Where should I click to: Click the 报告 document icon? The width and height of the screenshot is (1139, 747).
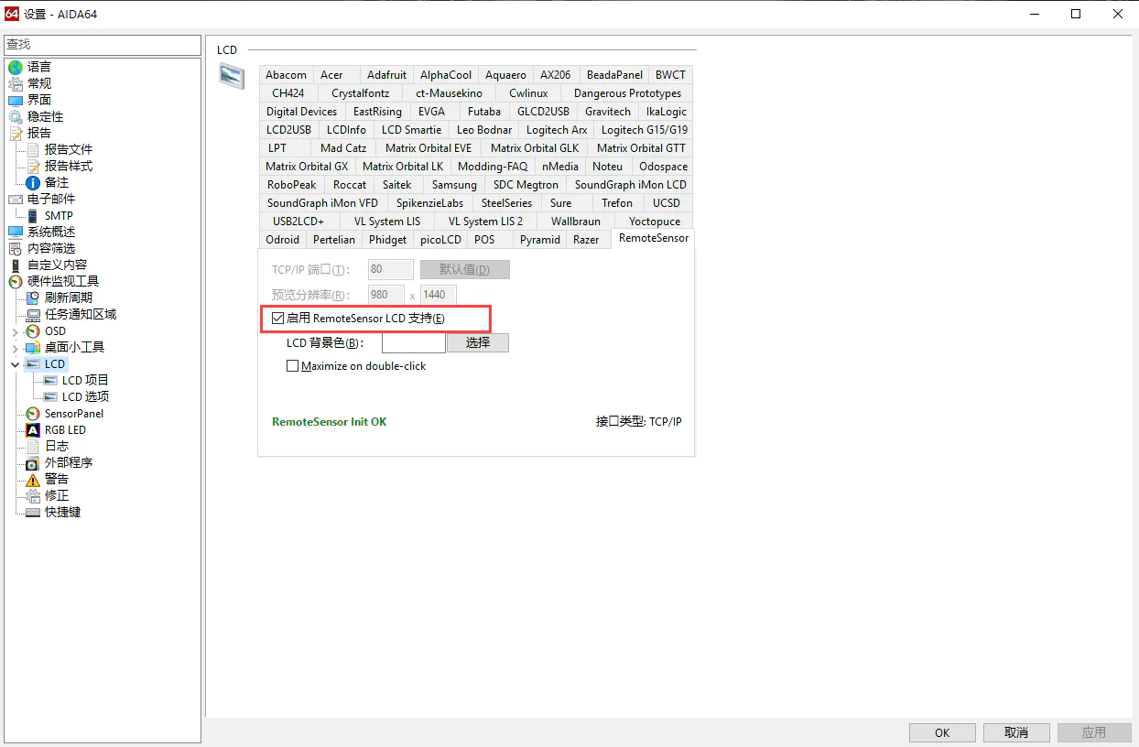click(15, 133)
